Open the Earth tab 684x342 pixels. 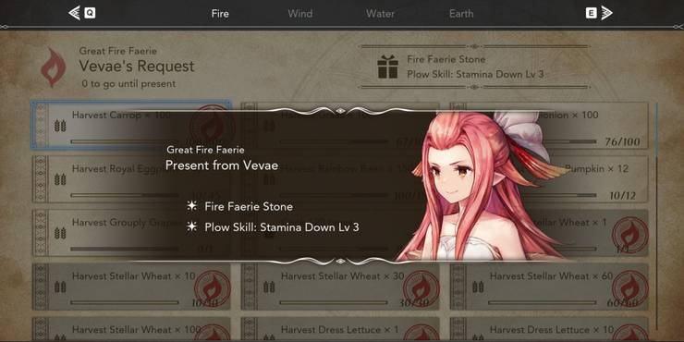(x=461, y=14)
